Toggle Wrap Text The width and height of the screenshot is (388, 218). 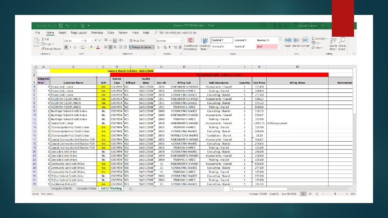(137, 40)
